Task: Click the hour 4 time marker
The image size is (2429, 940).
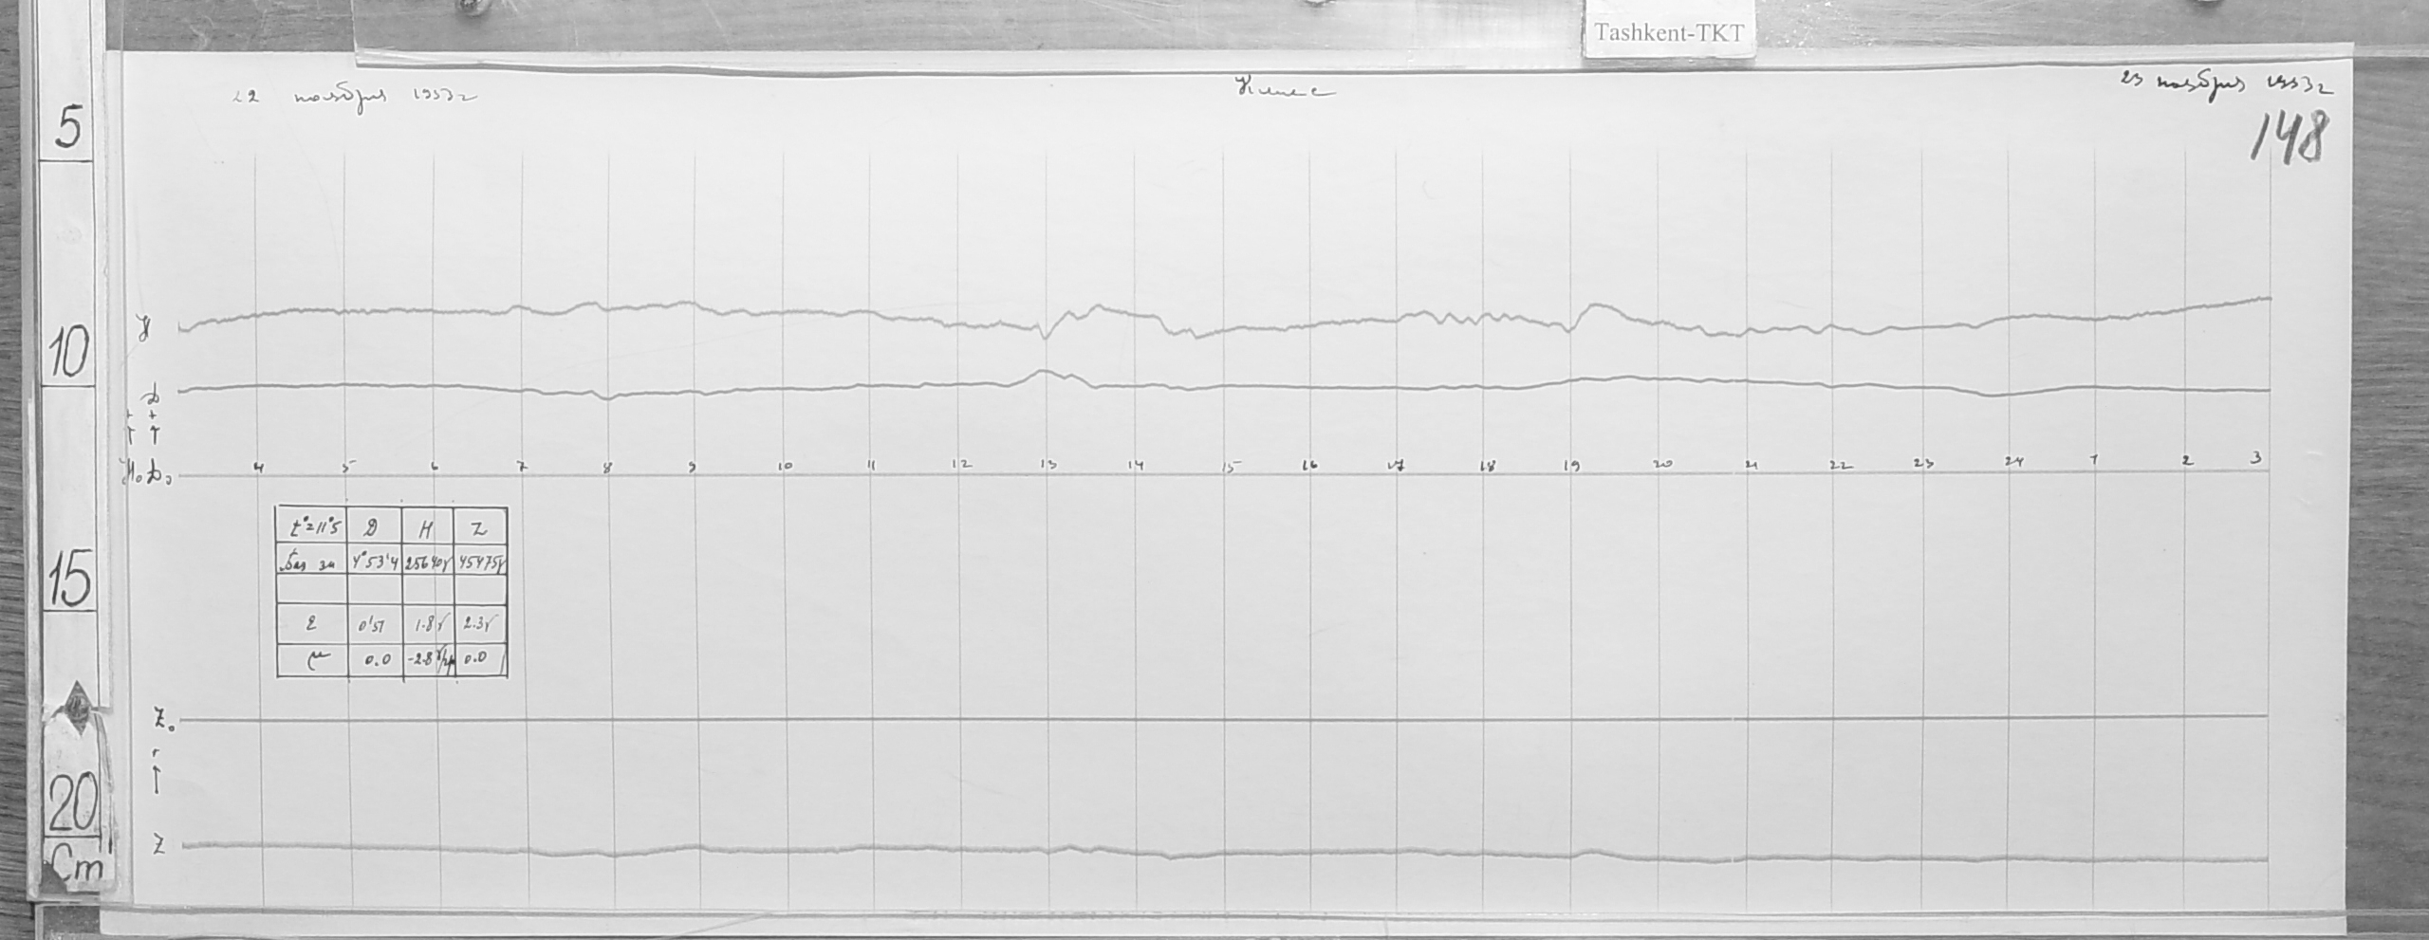Action: 258,466
